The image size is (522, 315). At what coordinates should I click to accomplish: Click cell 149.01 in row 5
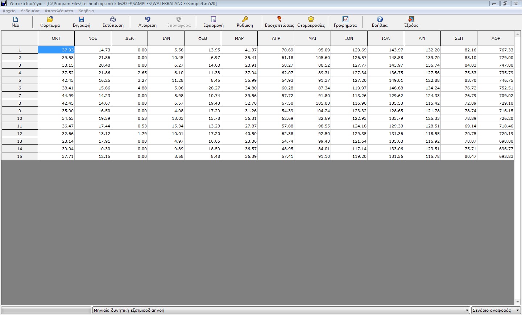coord(386,80)
